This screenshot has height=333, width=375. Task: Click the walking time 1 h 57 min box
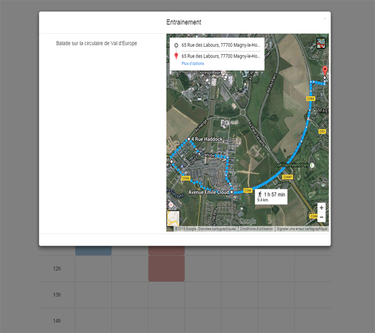(270, 197)
